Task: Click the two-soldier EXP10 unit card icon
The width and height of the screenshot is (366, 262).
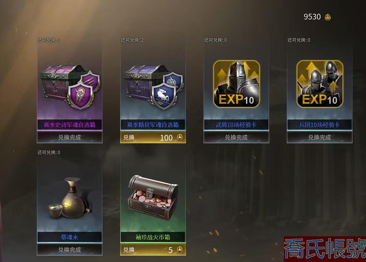Action: (320, 84)
